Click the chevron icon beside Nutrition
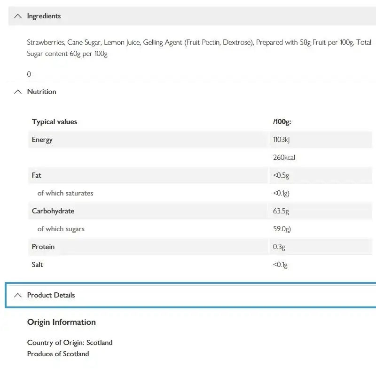This screenshot has height=376, width=376. point(18,92)
